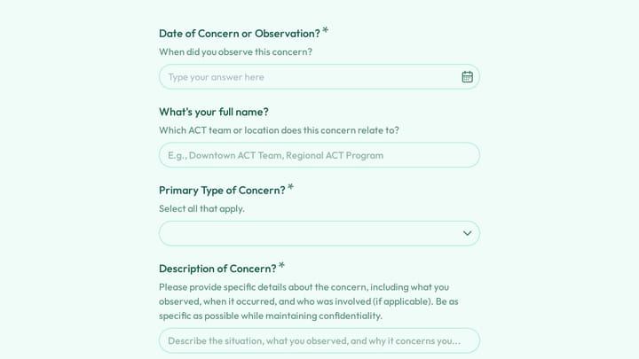
Task: Open the calendar date picker icon
Action: (467, 76)
